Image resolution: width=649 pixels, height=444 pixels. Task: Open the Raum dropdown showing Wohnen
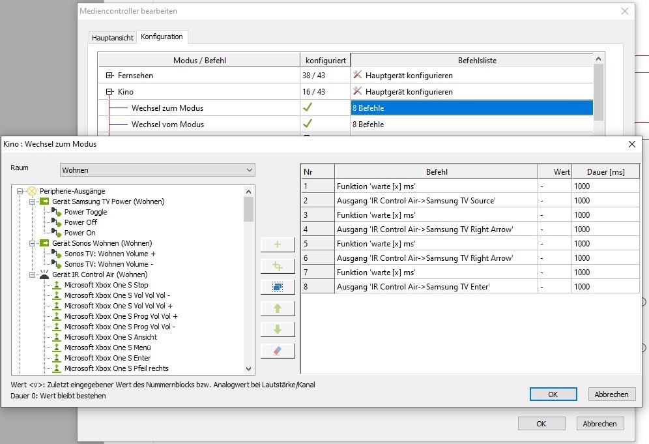pyautogui.click(x=157, y=170)
